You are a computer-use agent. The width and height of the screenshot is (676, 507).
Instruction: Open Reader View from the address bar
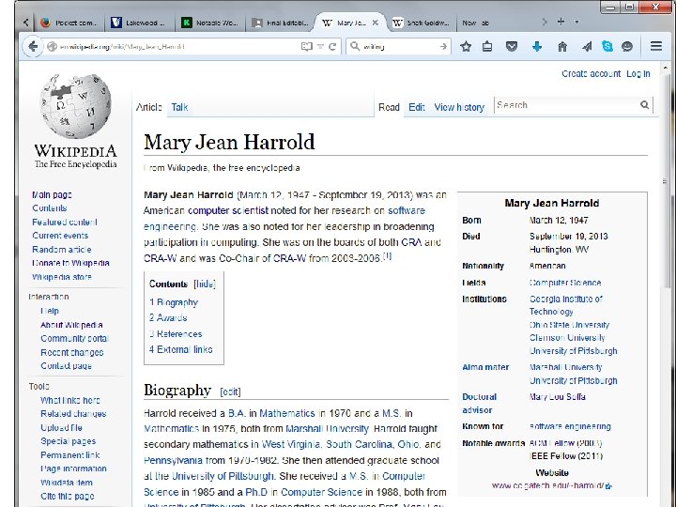[306, 47]
